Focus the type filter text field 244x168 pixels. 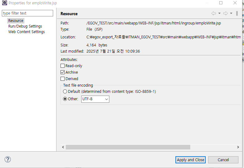(x=27, y=13)
